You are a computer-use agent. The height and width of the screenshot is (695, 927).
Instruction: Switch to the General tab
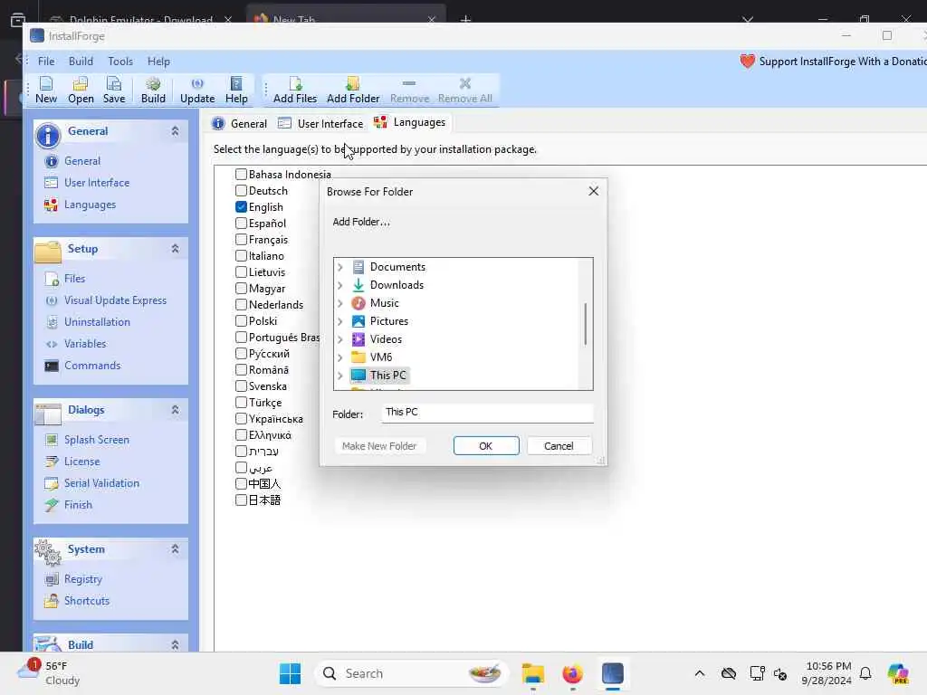239,123
